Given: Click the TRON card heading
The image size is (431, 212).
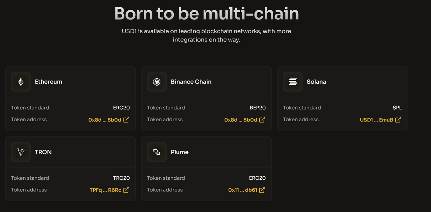Looking at the screenshot, I should pyautogui.click(x=43, y=152).
